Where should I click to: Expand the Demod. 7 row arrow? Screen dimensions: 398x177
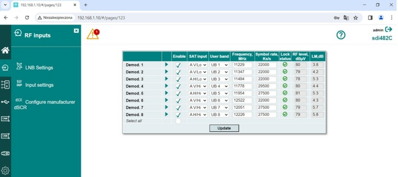coord(167,107)
